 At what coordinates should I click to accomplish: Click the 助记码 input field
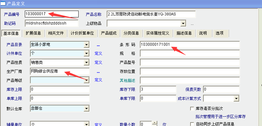click(x=52, y=23)
